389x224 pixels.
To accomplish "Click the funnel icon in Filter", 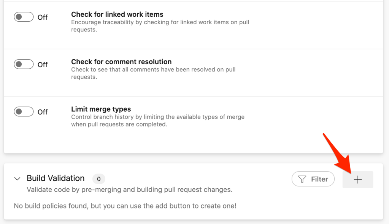I will click(x=302, y=179).
